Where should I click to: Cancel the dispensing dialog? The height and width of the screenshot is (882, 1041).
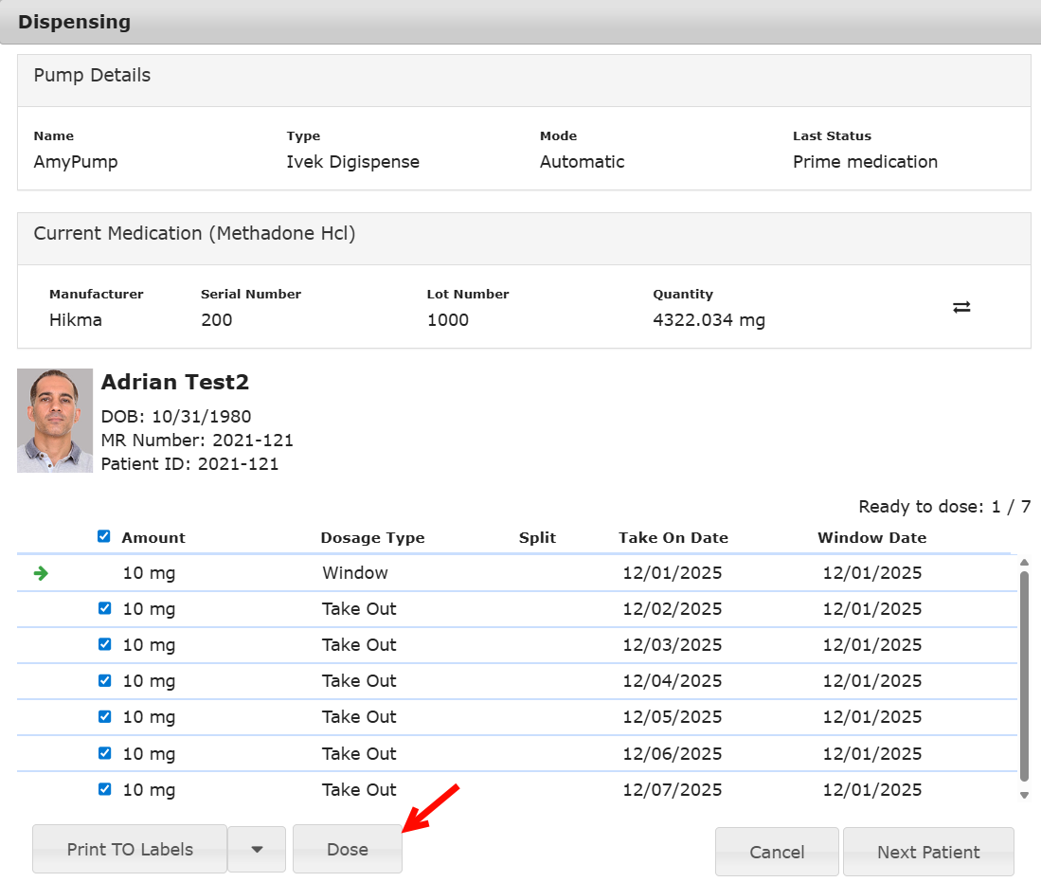pos(777,852)
